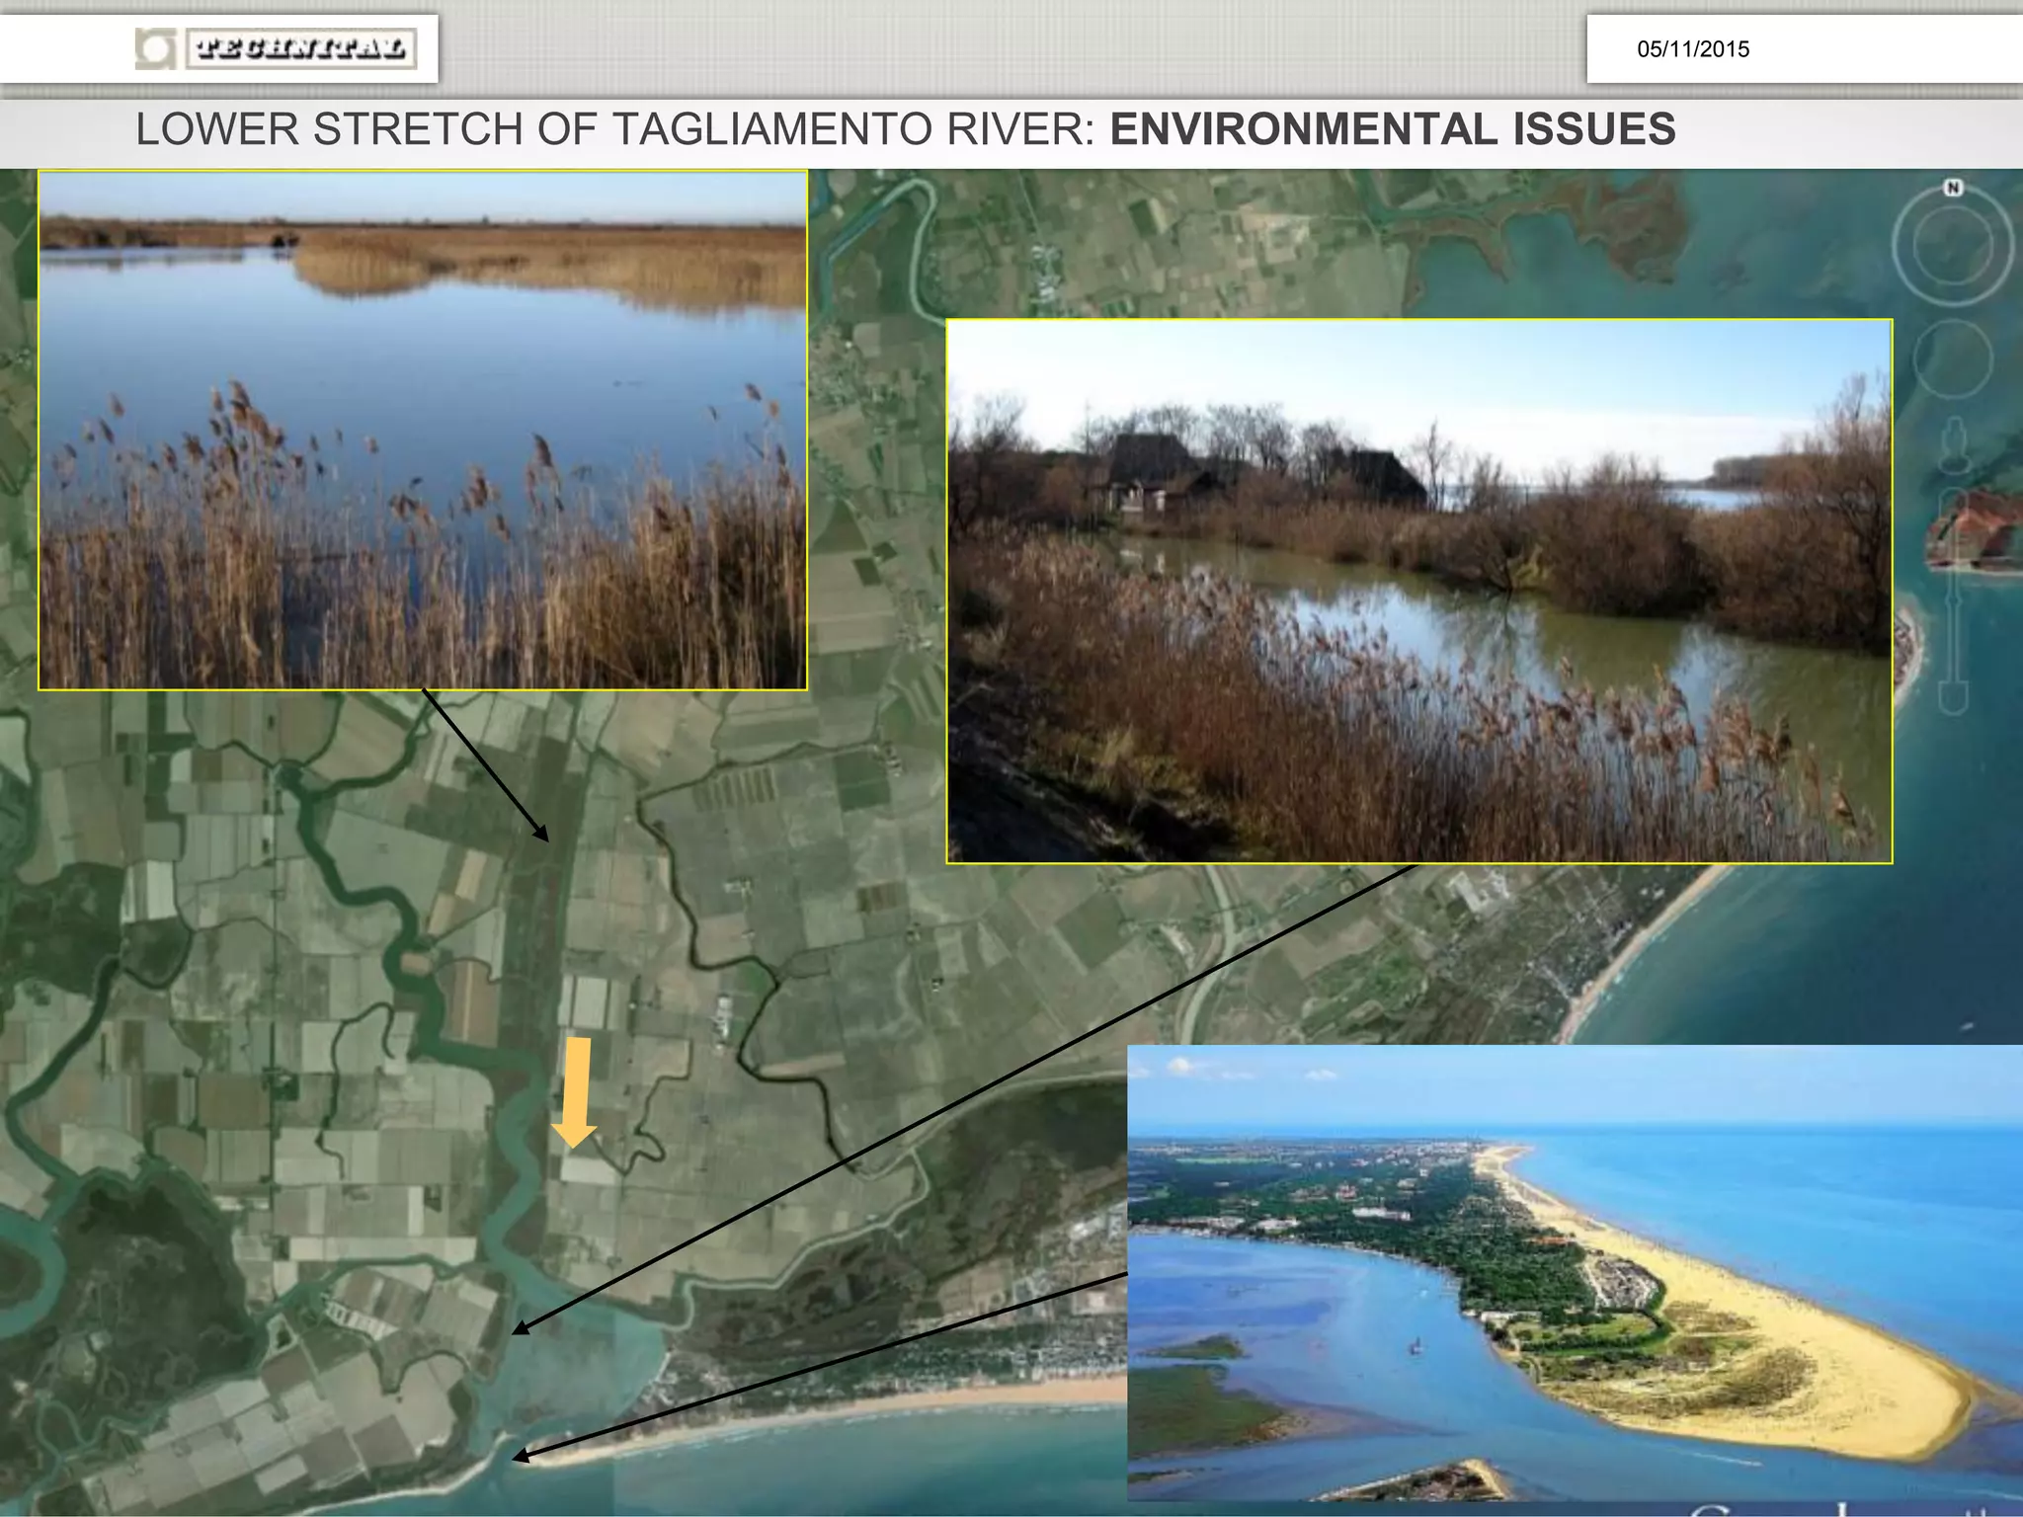Image resolution: width=2023 pixels, height=1517 pixels.
Task: Click the Street View pegman icon
Action: coord(1953,444)
